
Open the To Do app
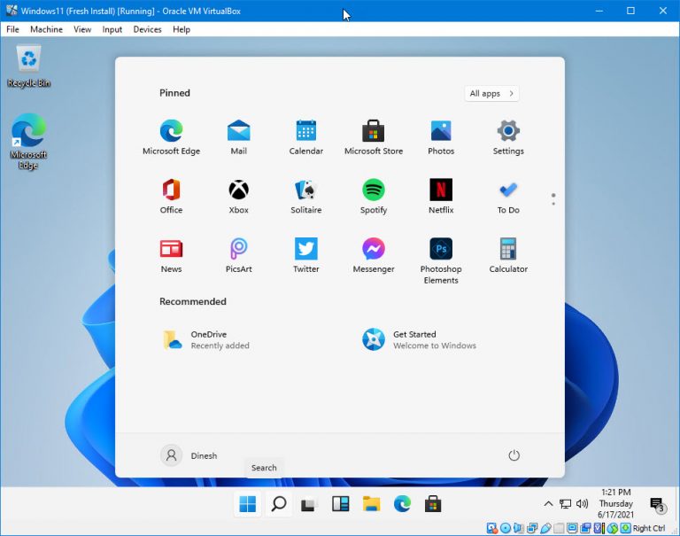tap(508, 196)
